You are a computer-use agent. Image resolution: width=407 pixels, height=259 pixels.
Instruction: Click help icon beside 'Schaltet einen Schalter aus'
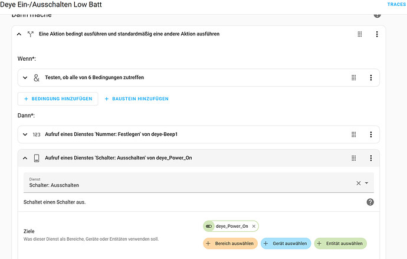point(370,202)
